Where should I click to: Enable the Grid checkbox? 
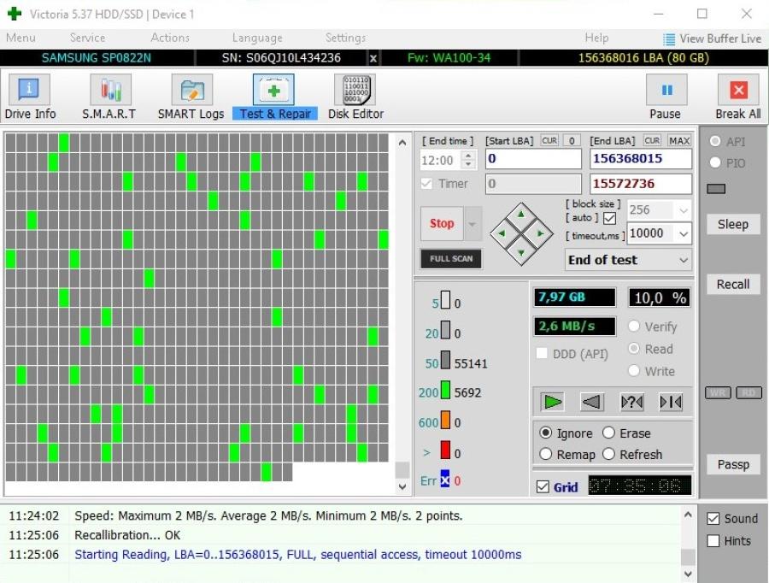pyautogui.click(x=543, y=487)
